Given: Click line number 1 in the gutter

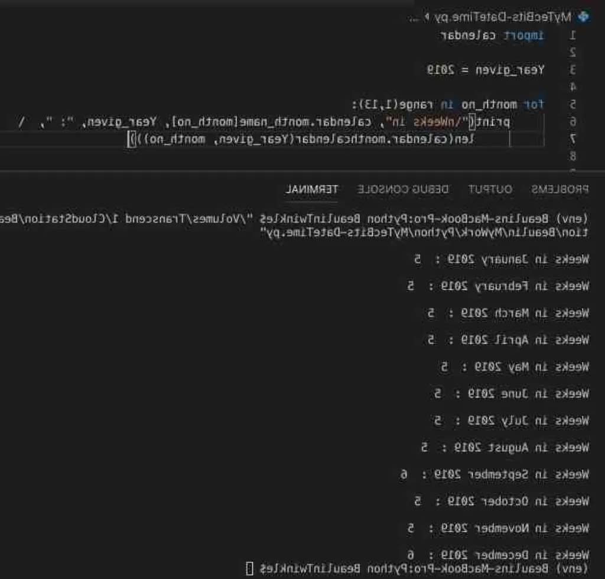Looking at the screenshot, I should click(x=573, y=35).
